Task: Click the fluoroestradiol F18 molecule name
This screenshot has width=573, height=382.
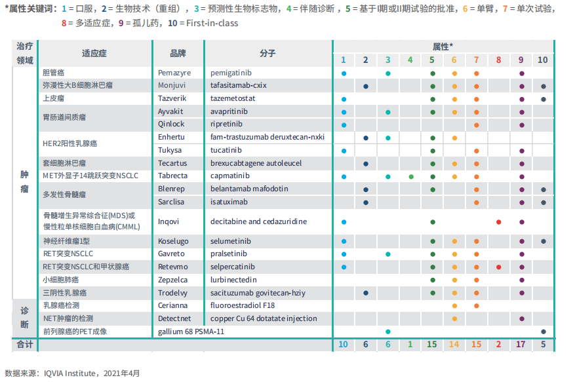Action: [243, 306]
